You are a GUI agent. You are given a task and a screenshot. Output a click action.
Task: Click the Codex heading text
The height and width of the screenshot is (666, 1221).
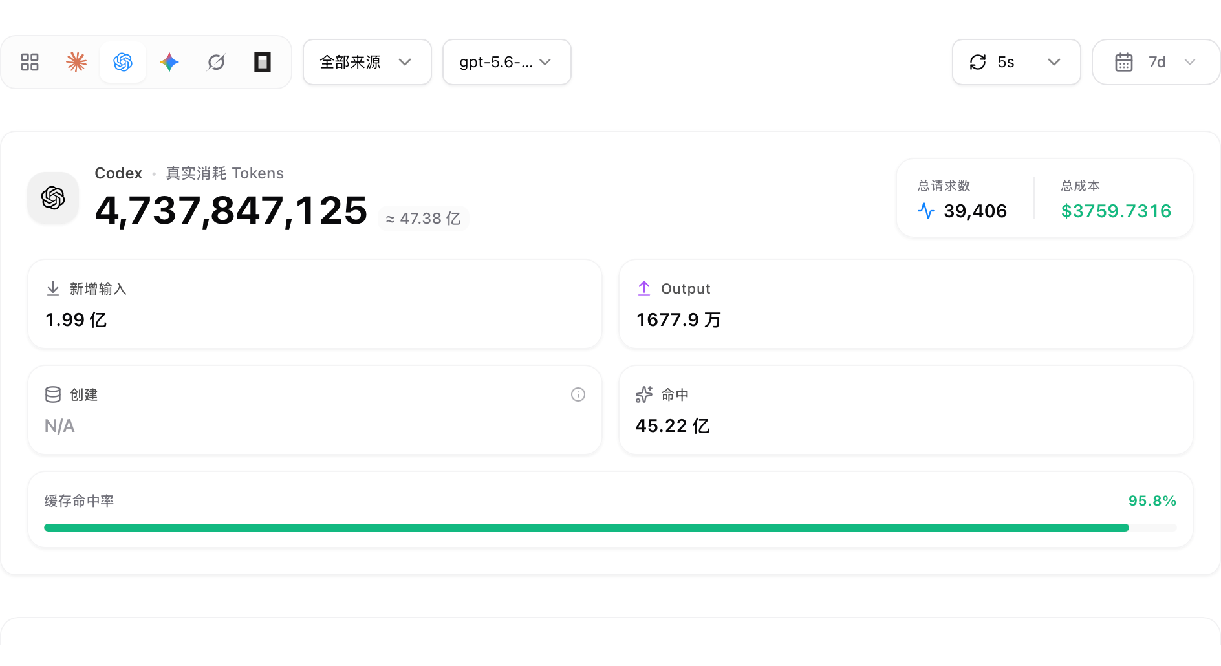pyautogui.click(x=118, y=173)
